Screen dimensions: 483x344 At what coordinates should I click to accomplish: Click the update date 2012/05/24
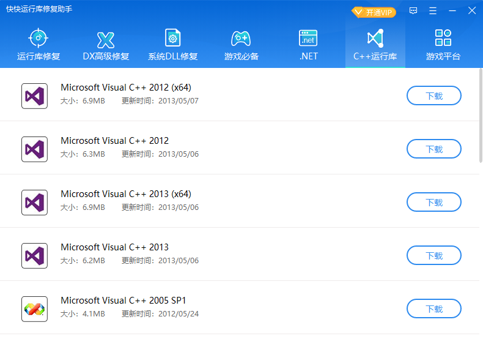point(179,314)
